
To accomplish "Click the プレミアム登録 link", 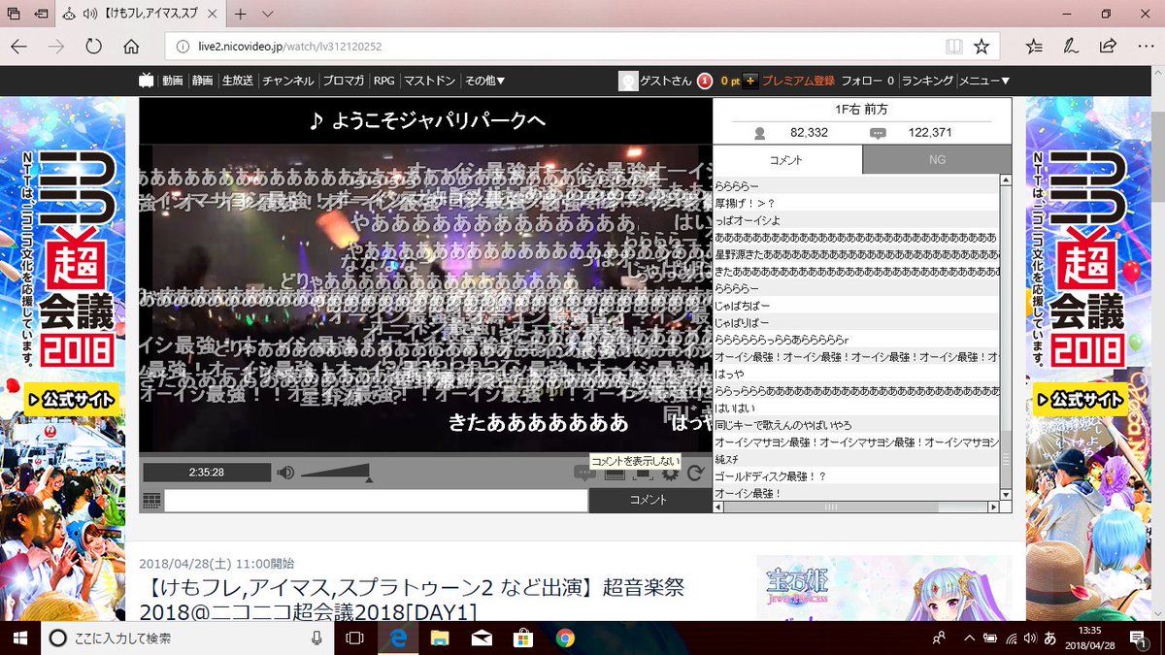I will [x=798, y=82].
